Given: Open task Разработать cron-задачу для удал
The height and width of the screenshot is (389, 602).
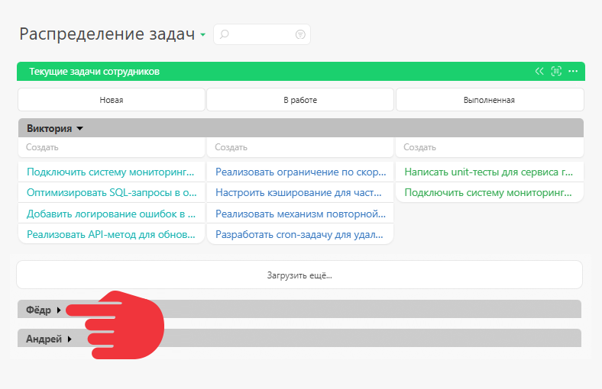Looking at the screenshot, I should tap(299, 235).
